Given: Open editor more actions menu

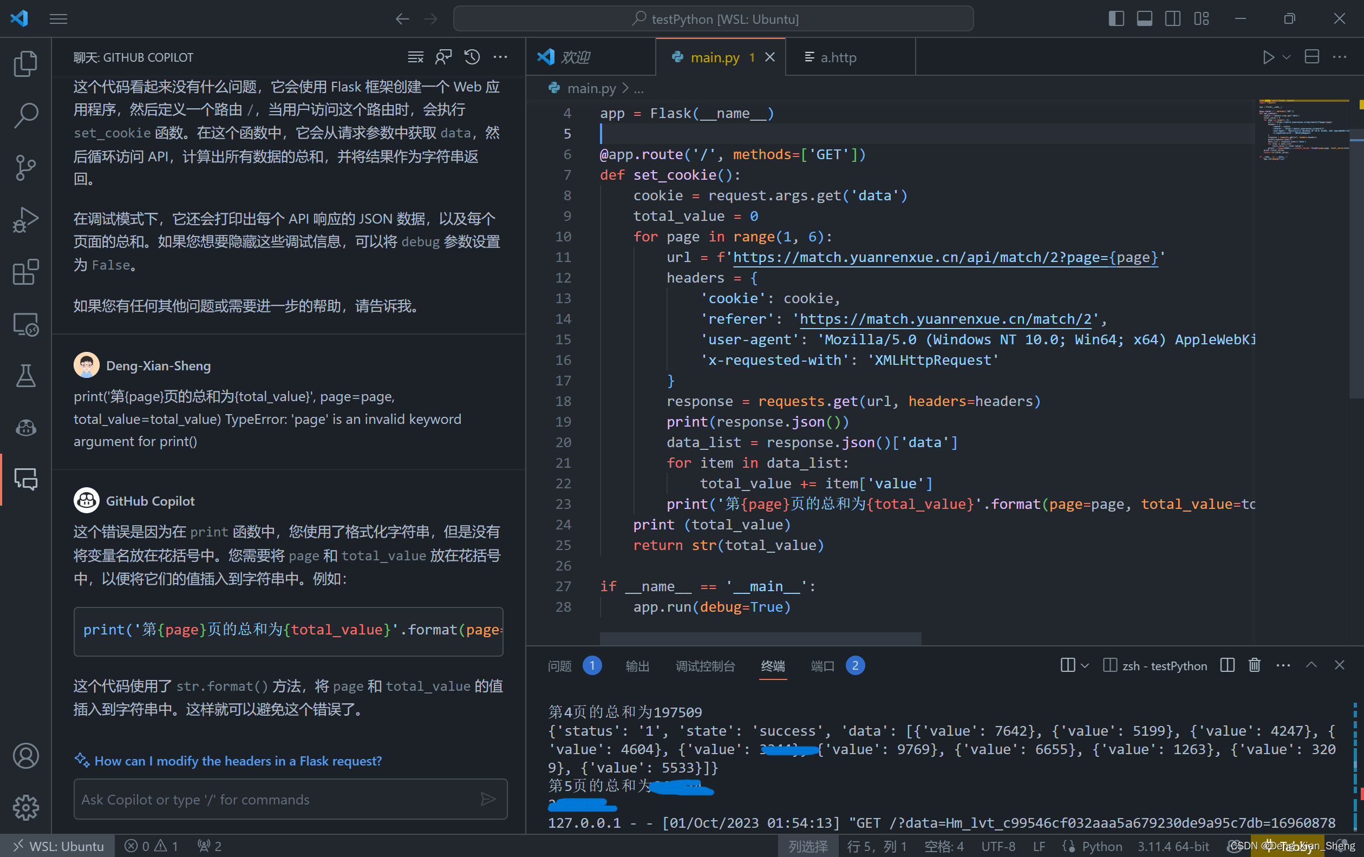Looking at the screenshot, I should (x=1340, y=57).
